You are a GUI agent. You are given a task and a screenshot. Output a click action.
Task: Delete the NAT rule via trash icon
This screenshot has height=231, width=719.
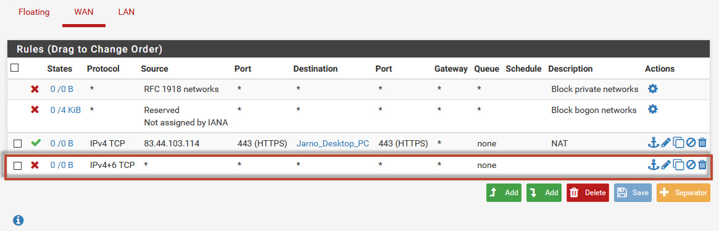(x=702, y=143)
